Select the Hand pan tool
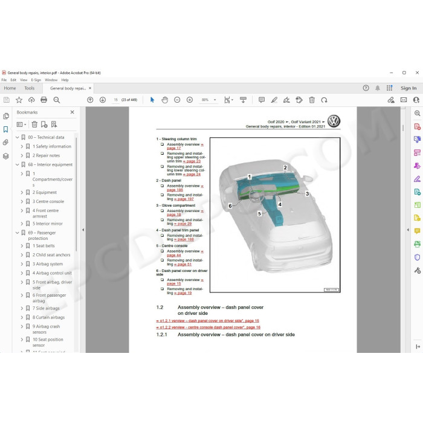423x423 pixels. pos(164,100)
